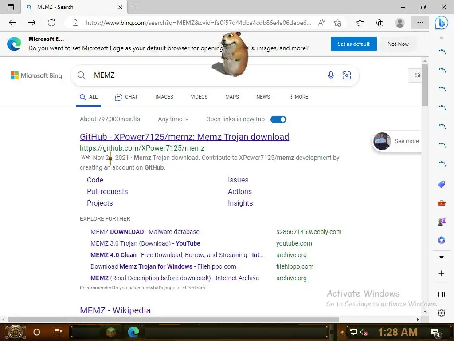Open MEMZ DOWNLOAD Malware database link

[x=145, y=232]
